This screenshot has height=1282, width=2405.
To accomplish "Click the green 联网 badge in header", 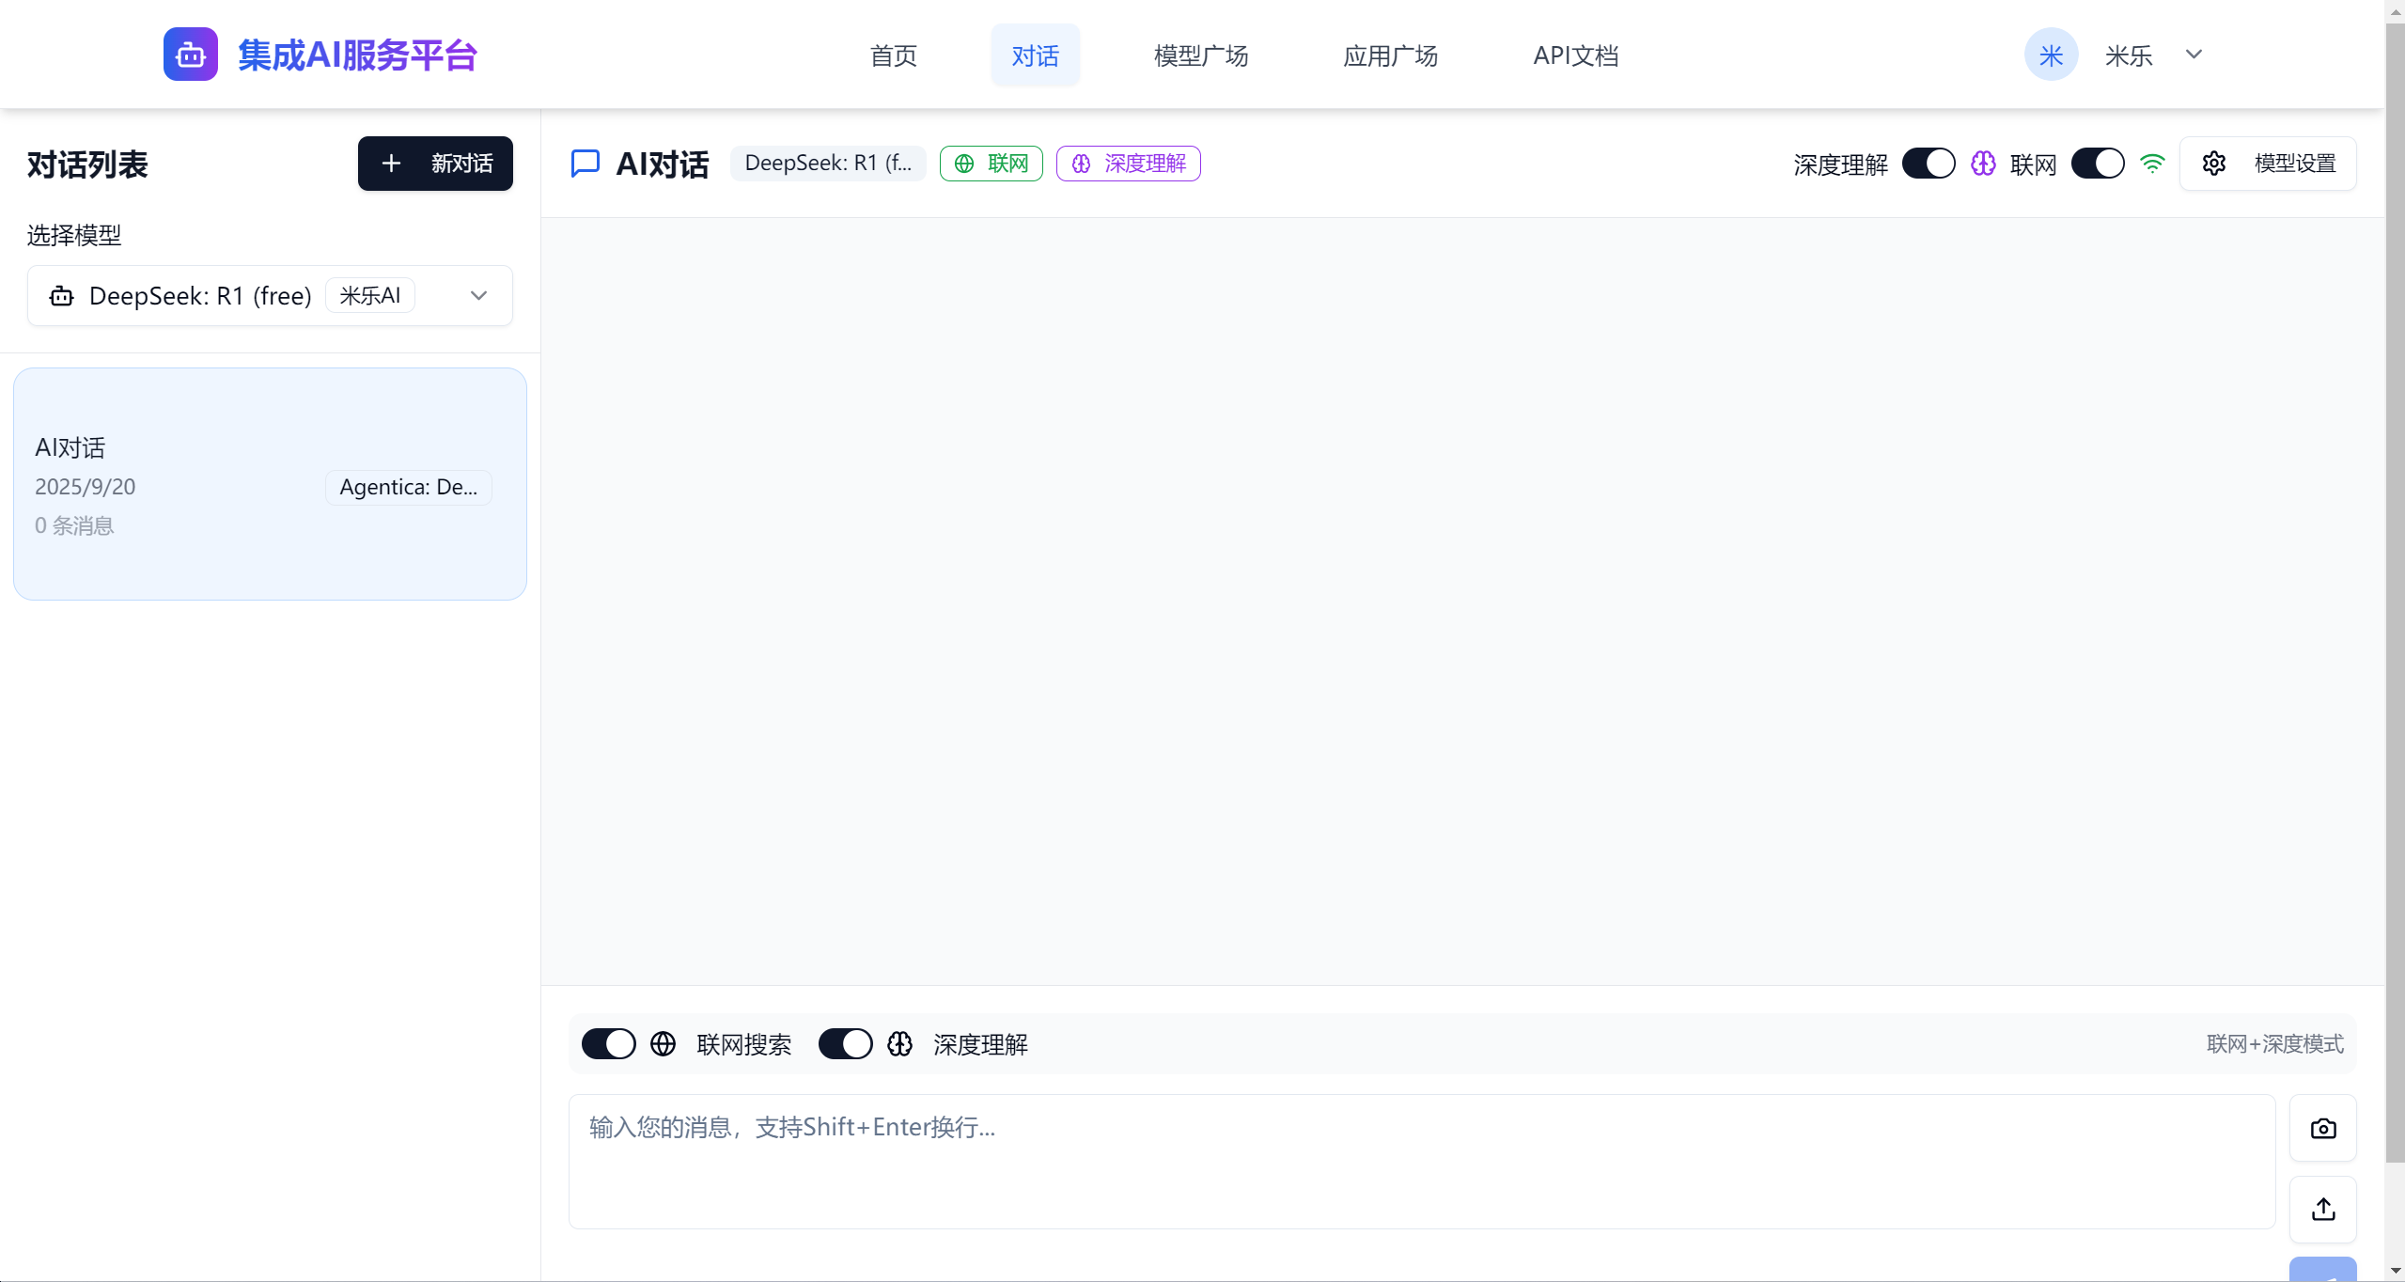I will click(991, 164).
